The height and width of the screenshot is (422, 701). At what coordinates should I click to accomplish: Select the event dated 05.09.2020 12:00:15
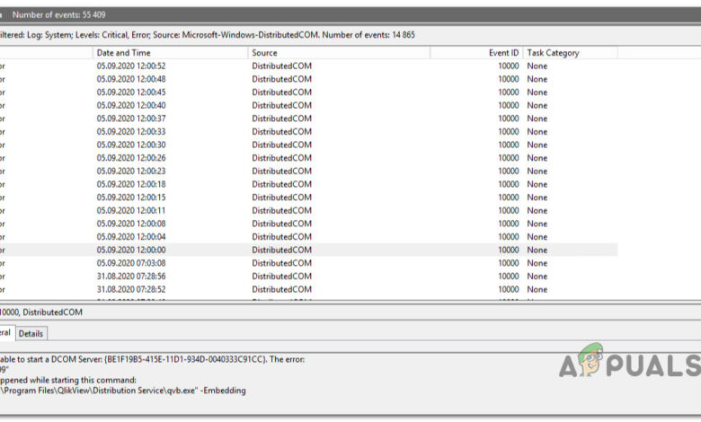[x=309, y=198]
